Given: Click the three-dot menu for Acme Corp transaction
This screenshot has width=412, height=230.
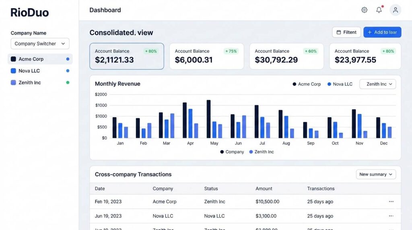Looking at the screenshot, I should coord(391,201).
